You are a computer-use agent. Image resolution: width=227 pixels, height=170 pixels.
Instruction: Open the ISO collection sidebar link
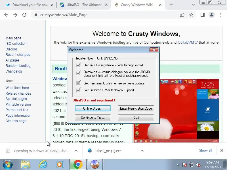point(16,44)
